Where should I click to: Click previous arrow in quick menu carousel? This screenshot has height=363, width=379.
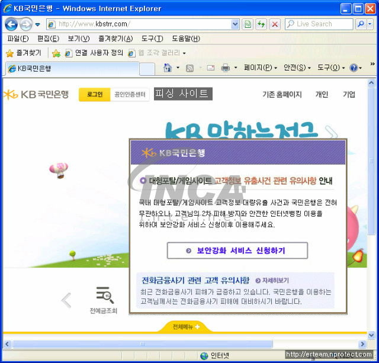pos(66,300)
